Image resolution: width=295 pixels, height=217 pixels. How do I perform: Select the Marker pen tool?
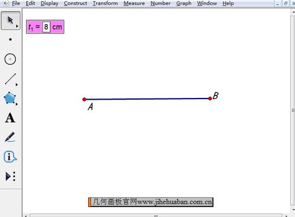tap(10, 137)
